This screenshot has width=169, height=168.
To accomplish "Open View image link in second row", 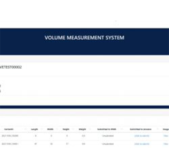I will tap(166, 144).
